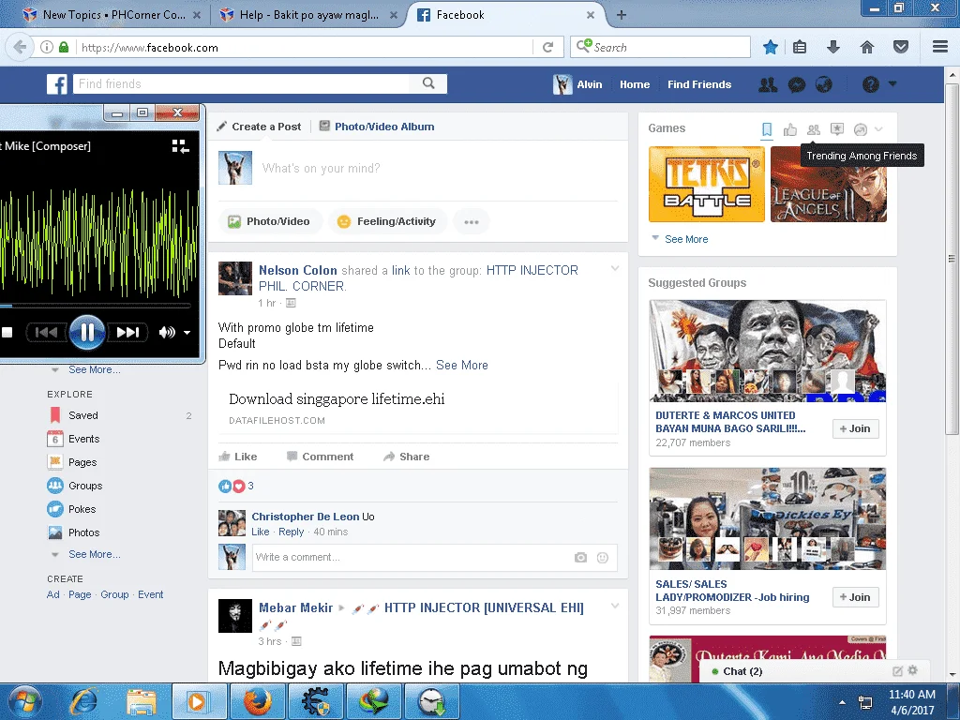Go to previous track in media player

click(x=47, y=332)
